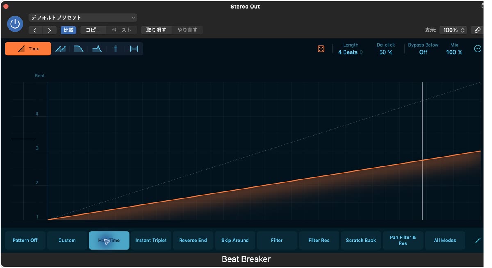The image size is (492, 268).
Task: Select the Time curve mode icon
Action: pyautogui.click(x=28, y=49)
